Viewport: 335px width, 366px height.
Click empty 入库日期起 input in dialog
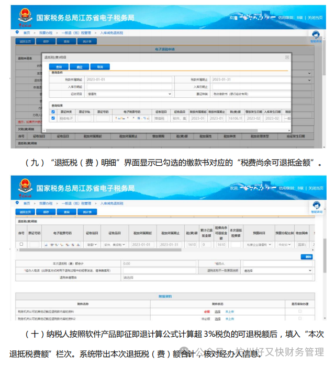(x=129, y=87)
